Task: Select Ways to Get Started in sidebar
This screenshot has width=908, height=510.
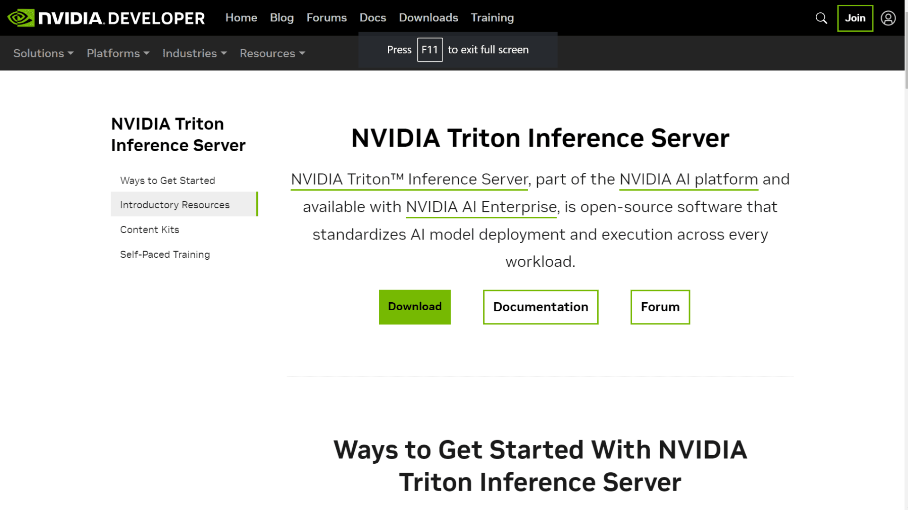Action: coord(167,180)
